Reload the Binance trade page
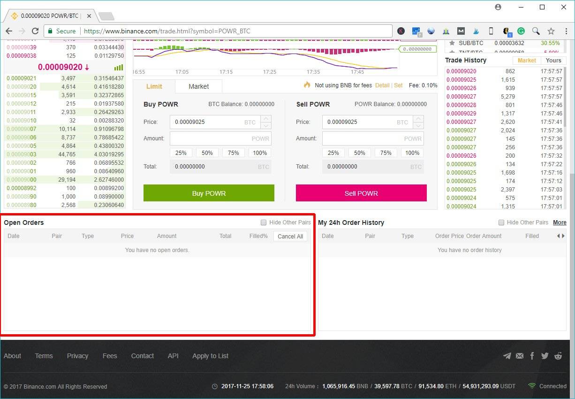 (35, 31)
